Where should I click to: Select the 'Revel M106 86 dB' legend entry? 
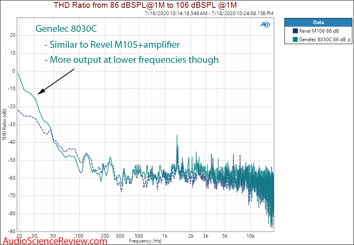coord(319,31)
